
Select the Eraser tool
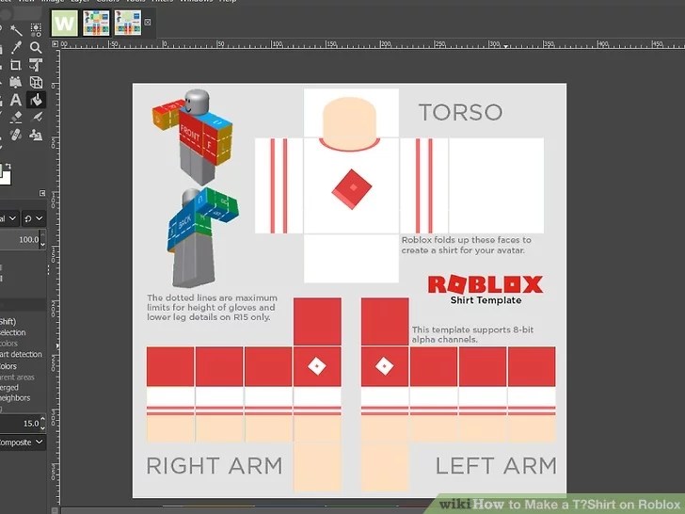tap(16, 117)
